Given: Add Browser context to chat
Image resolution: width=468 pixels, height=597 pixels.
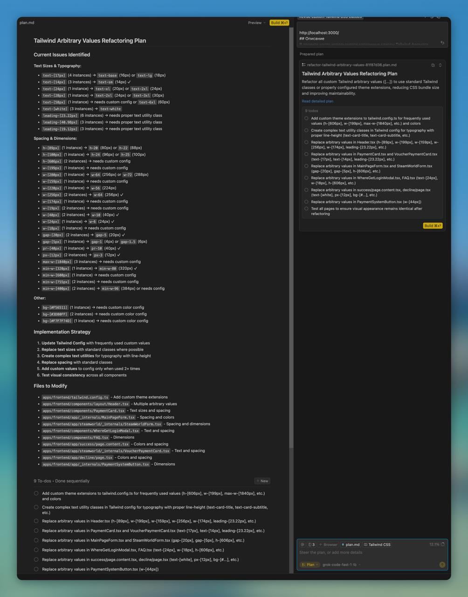Looking at the screenshot, I should 328,544.
